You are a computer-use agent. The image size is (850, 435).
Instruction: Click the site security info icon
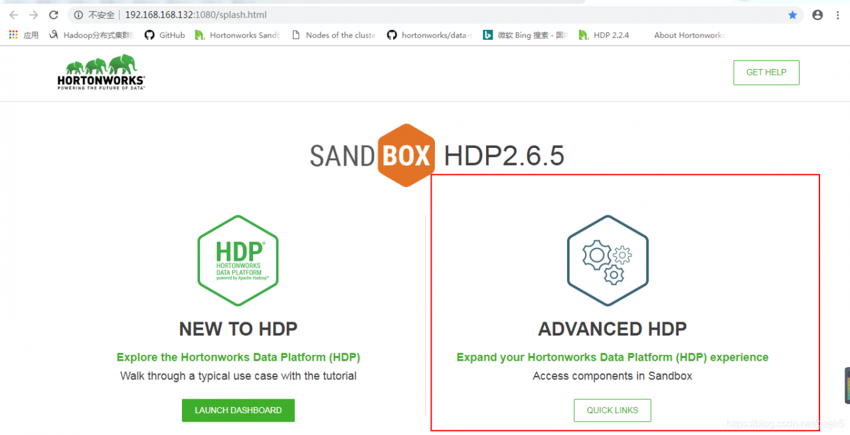[78, 15]
